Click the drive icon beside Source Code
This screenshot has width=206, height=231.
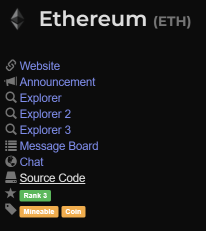point(11,177)
